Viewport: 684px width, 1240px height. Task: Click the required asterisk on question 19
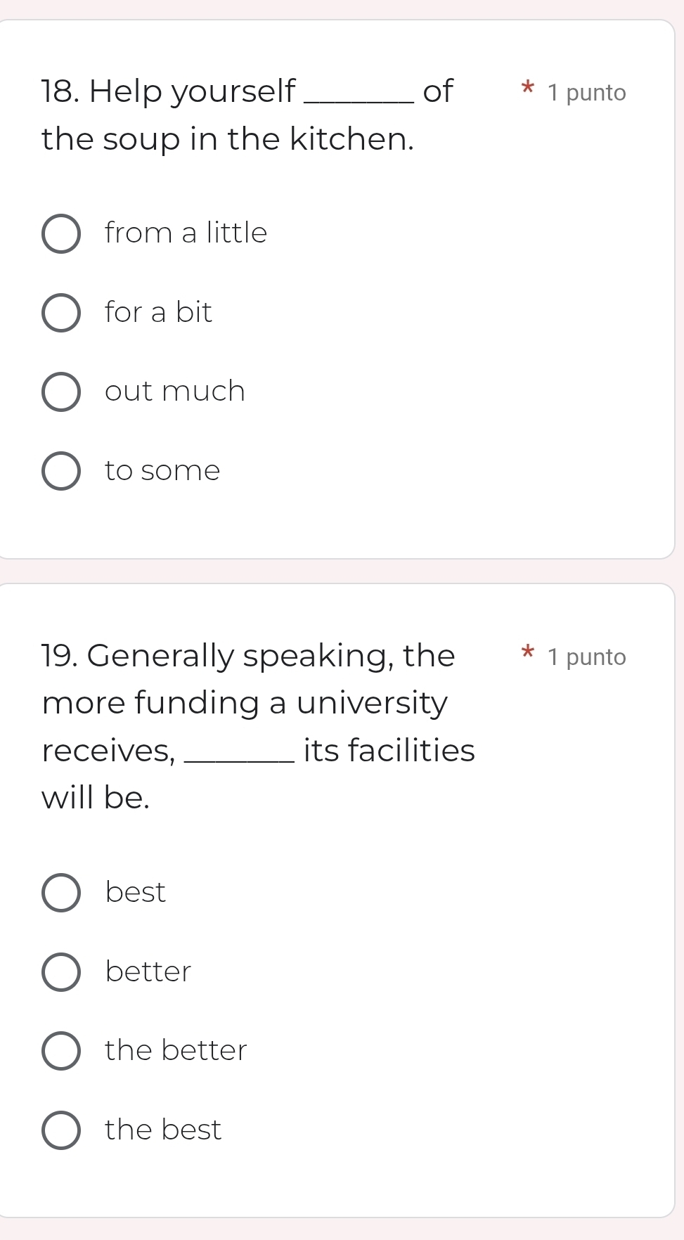tap(528, 654)
